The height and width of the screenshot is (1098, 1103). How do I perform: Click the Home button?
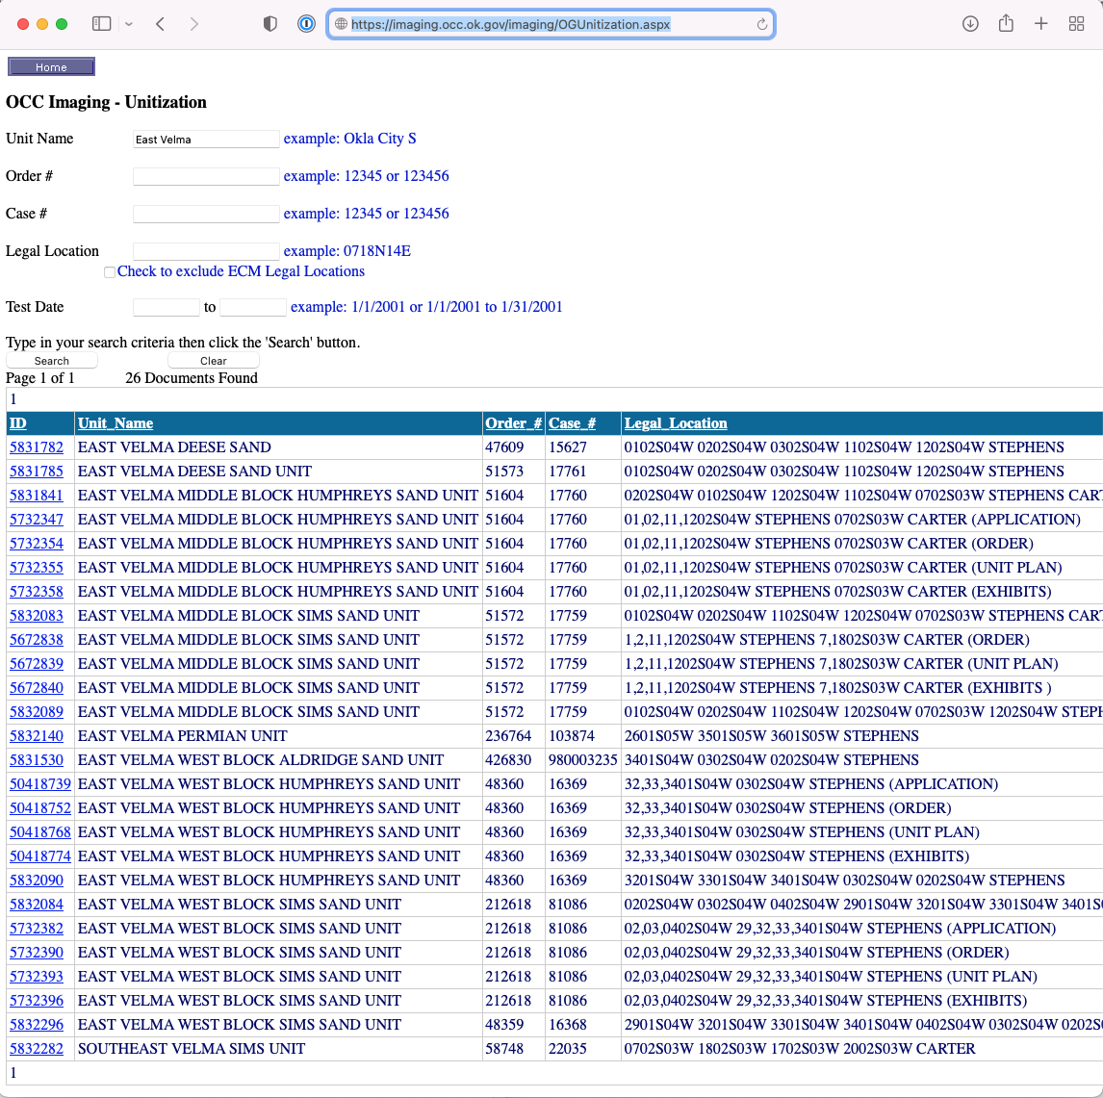click(51, 66)
